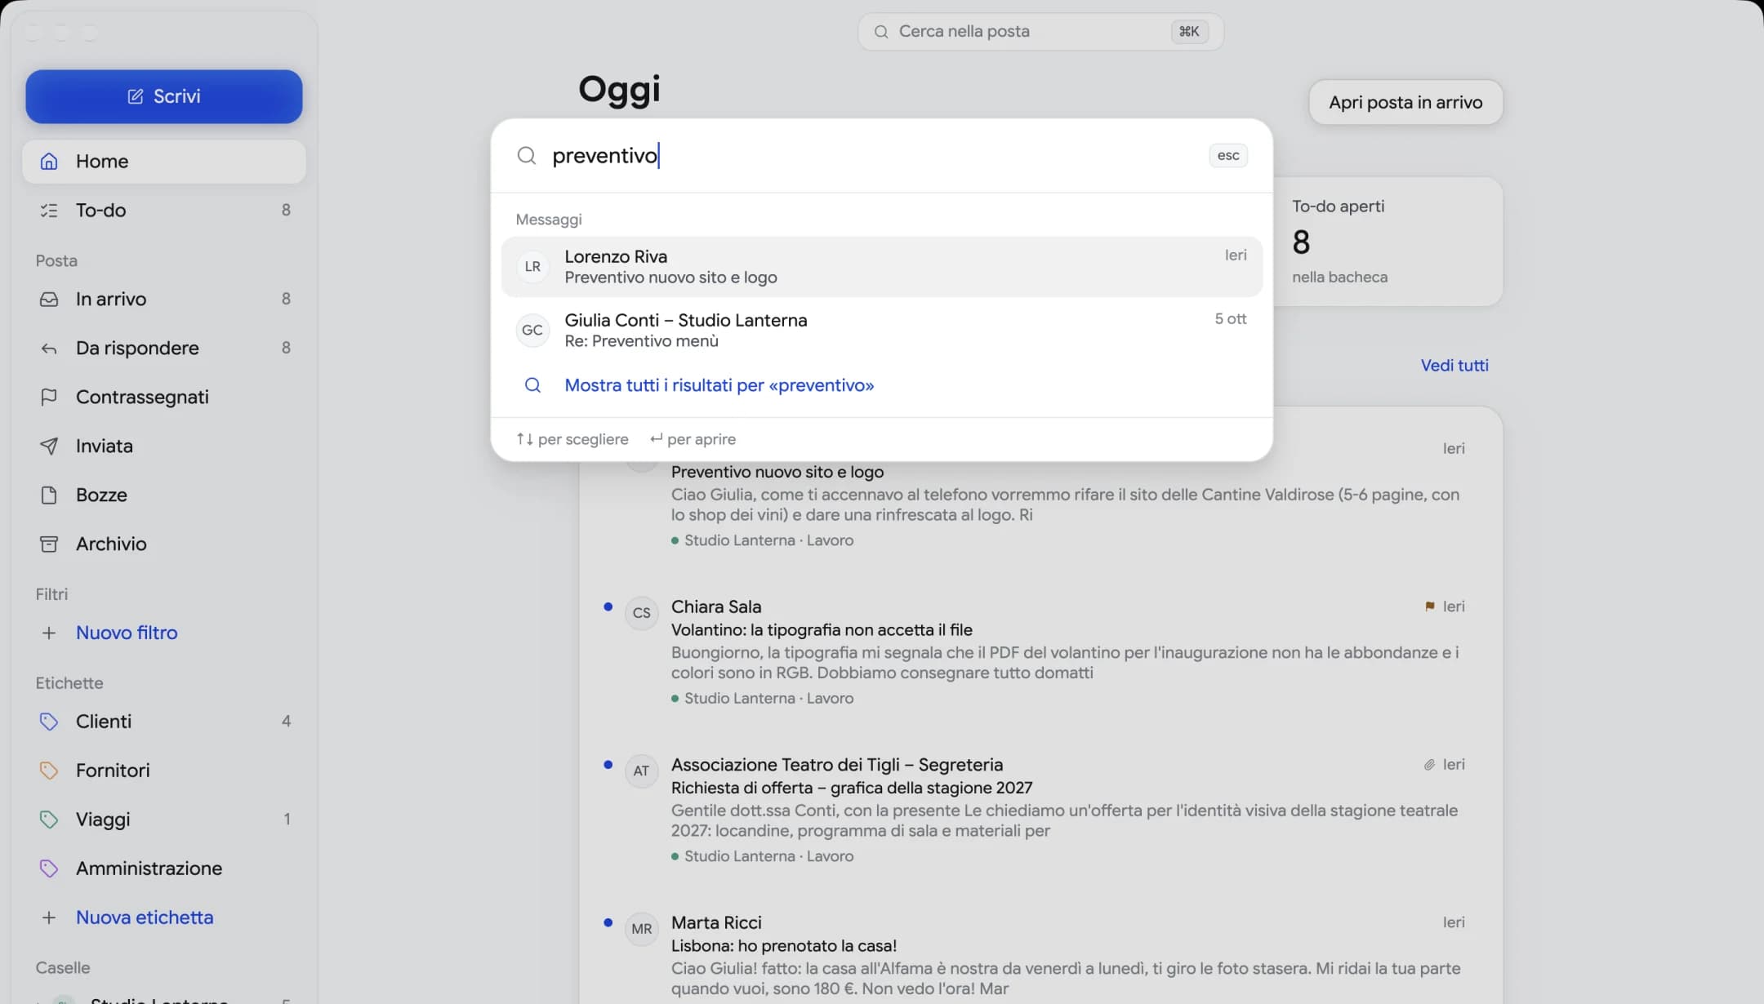Click the green Viaggi tag icon

(x=49, y=820)
